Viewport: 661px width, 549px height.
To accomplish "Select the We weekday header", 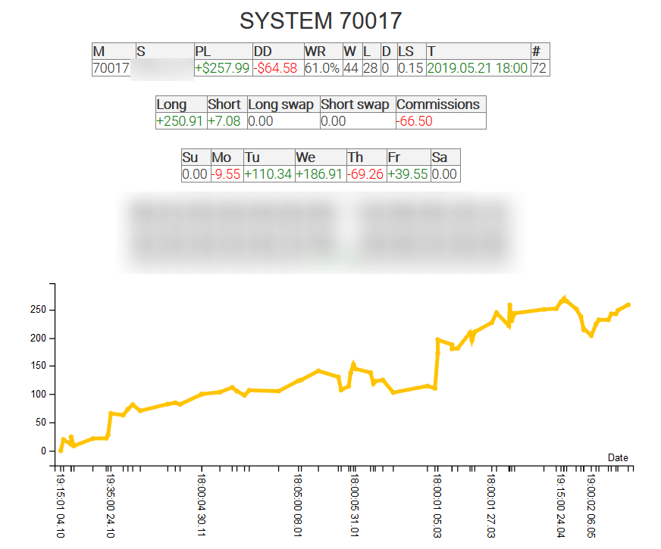I will tap(321, 158).
